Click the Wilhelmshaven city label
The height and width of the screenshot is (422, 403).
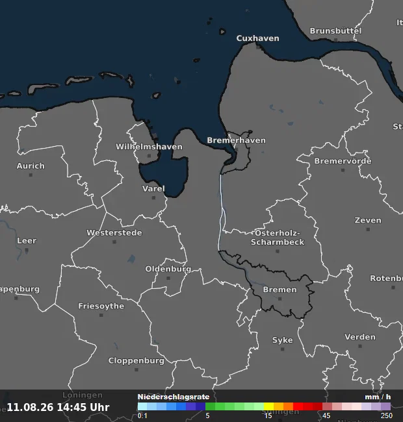click(x=149, y=147)
